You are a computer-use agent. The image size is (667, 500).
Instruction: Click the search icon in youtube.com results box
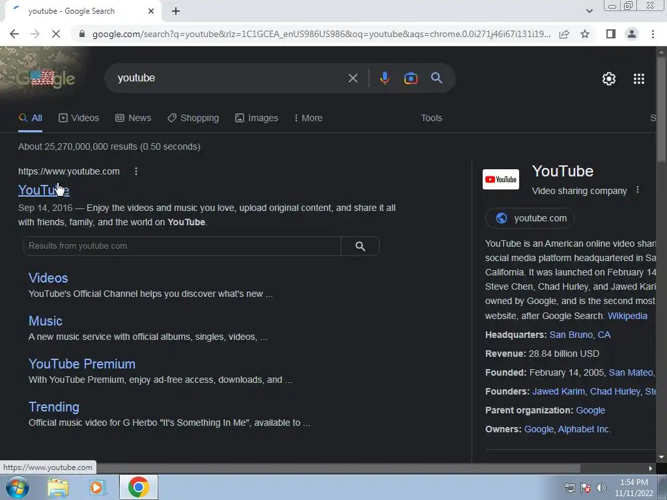click(360, 246)
